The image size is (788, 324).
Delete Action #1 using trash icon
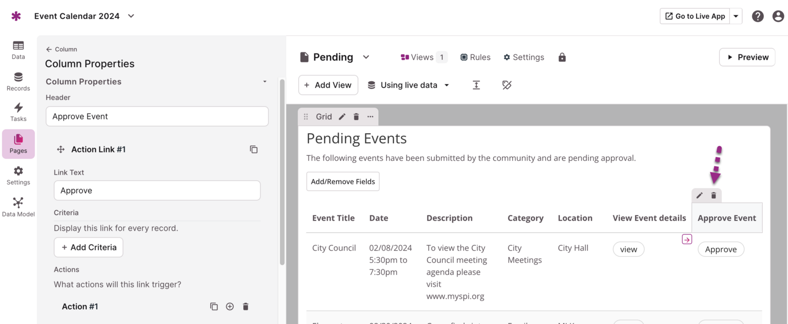pos(245,307)
